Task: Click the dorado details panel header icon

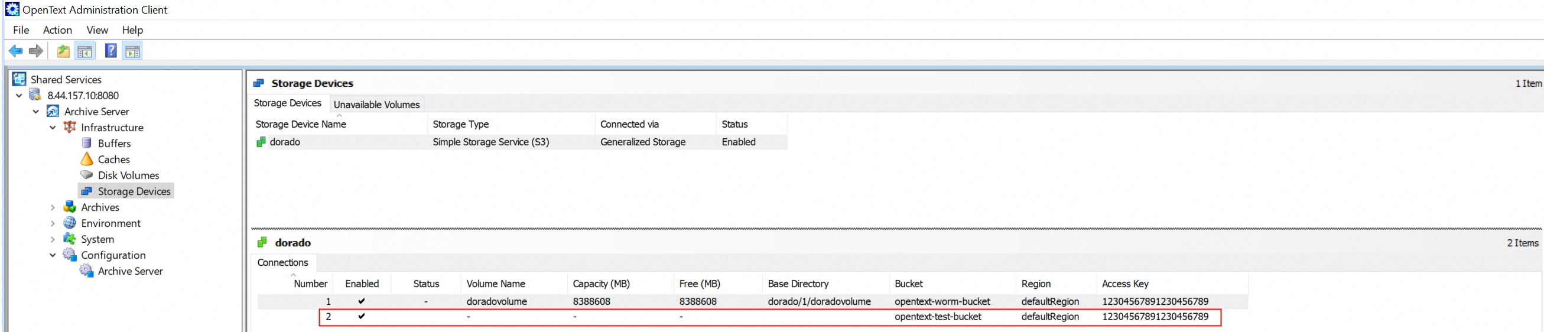Action: pyautogui.click(x=262, y=243)
